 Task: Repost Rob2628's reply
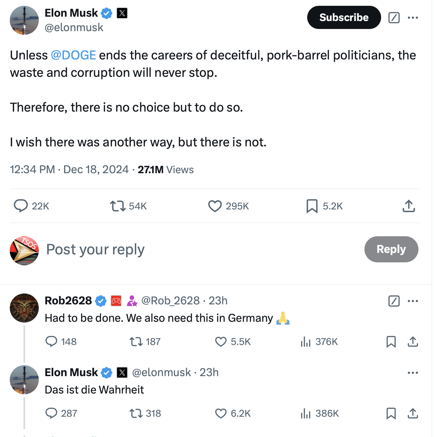pyautogui.click(x=136, y=342)
